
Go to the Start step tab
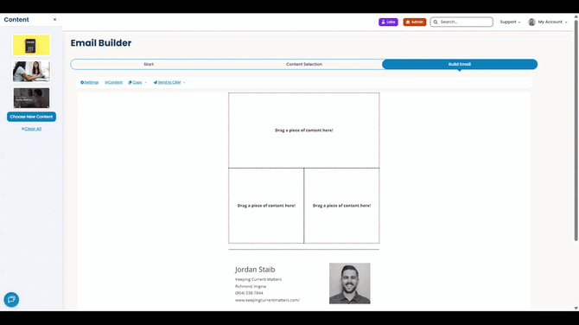point(149,64)
